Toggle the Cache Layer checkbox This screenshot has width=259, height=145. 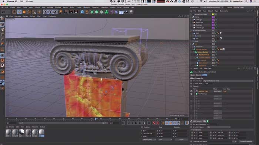[x=191, y=94]
